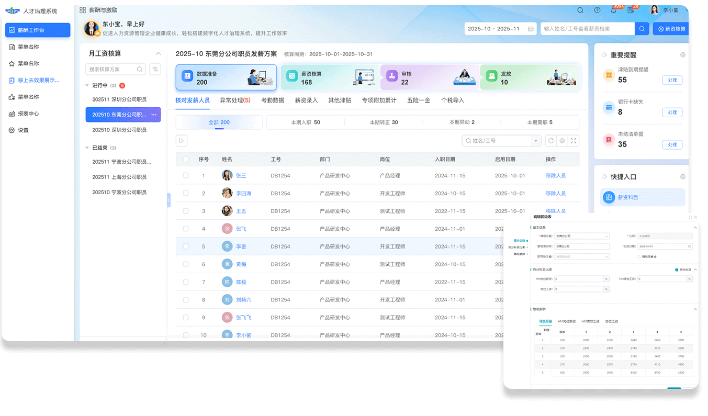Screen dimensions: 708x416
Task: Check the checkbox for row 张三
Action: 186,176
